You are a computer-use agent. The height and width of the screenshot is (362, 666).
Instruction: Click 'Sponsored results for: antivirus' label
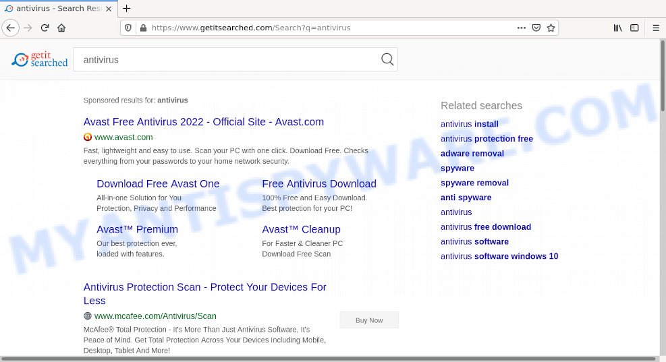tap(136, 100)
